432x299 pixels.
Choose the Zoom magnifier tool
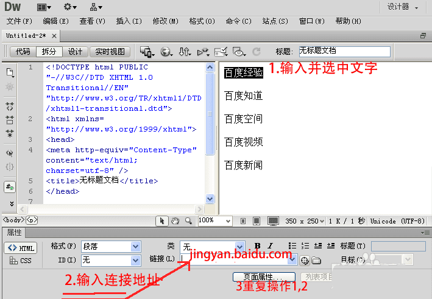(x=188, y=221)
